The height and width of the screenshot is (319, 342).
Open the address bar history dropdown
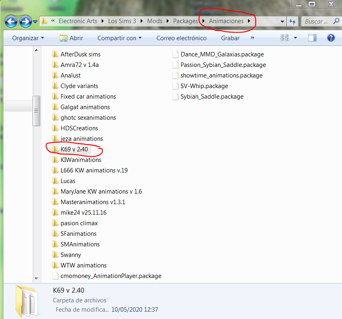click(x=282, y=22)
